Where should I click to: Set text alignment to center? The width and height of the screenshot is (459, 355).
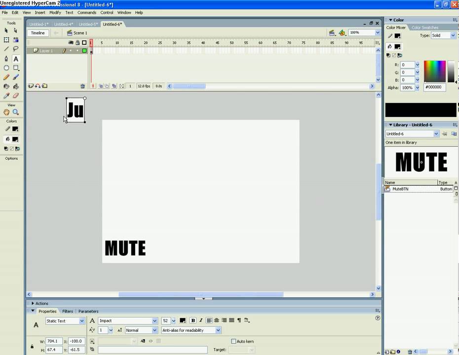(217, 320)
